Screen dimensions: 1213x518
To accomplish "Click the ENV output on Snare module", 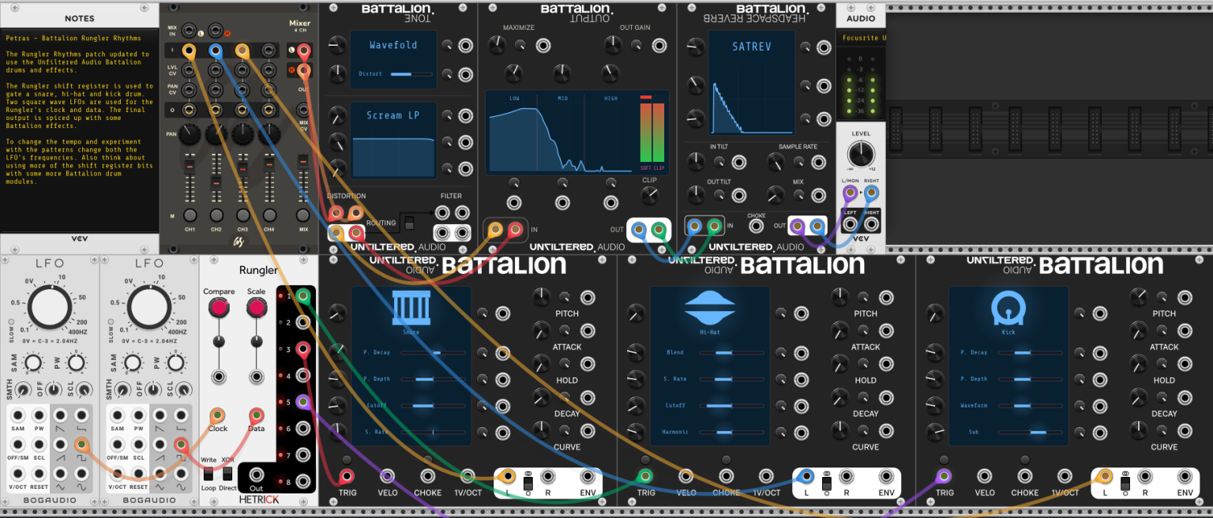I will tap(588, 476).
